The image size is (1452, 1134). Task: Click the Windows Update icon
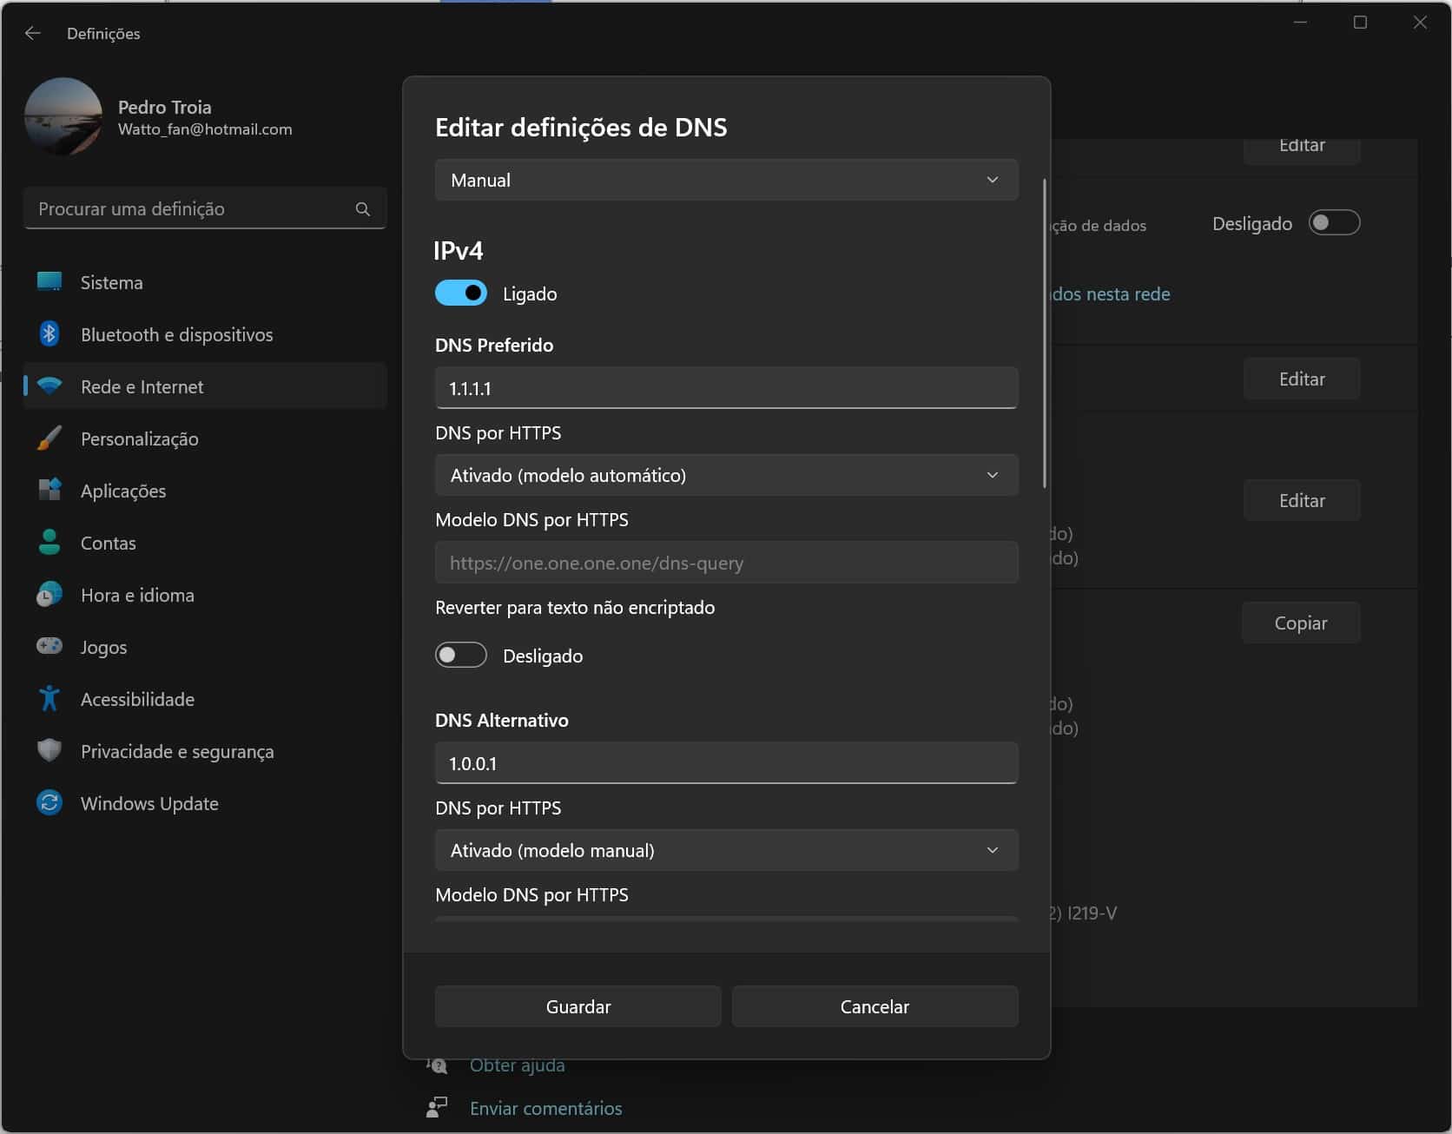[49, 803]
